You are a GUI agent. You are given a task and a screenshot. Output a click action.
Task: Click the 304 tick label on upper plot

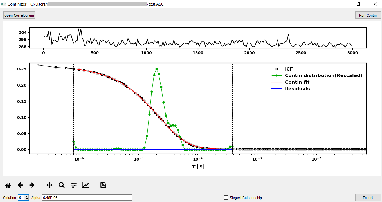[x=23, y=32]
